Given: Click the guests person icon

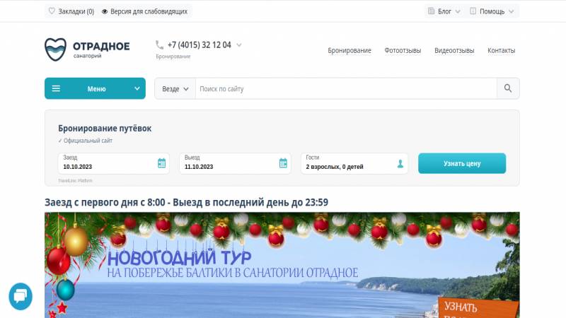Looking at the screenshot, I should click(400, 164).
